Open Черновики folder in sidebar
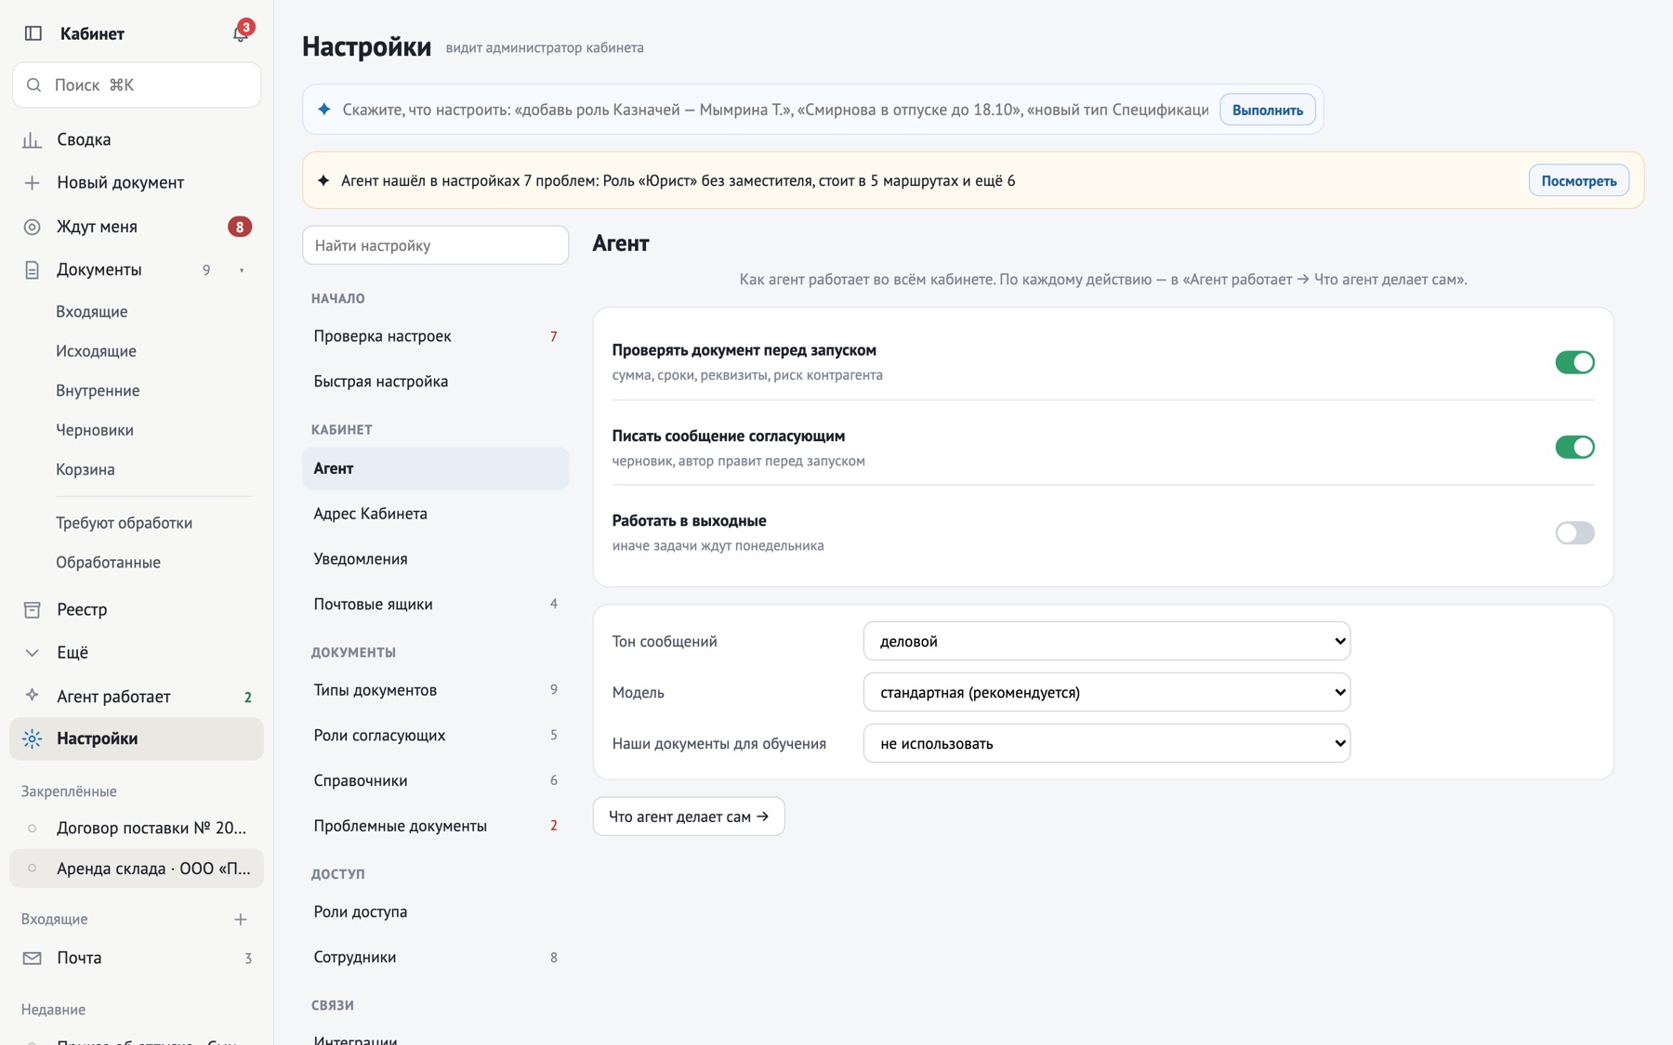Image resolution: width=1673 pixels, height=1045 pixels. 94,430
